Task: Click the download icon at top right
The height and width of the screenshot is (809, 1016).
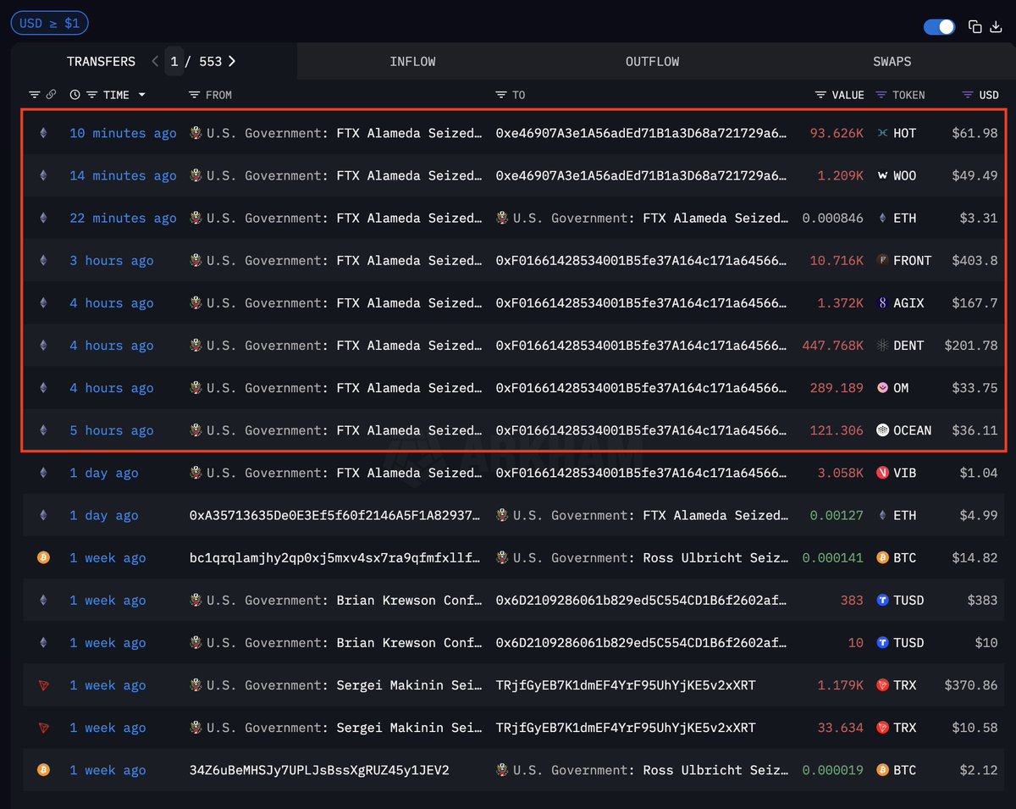Action: click(x=996, y=27)
